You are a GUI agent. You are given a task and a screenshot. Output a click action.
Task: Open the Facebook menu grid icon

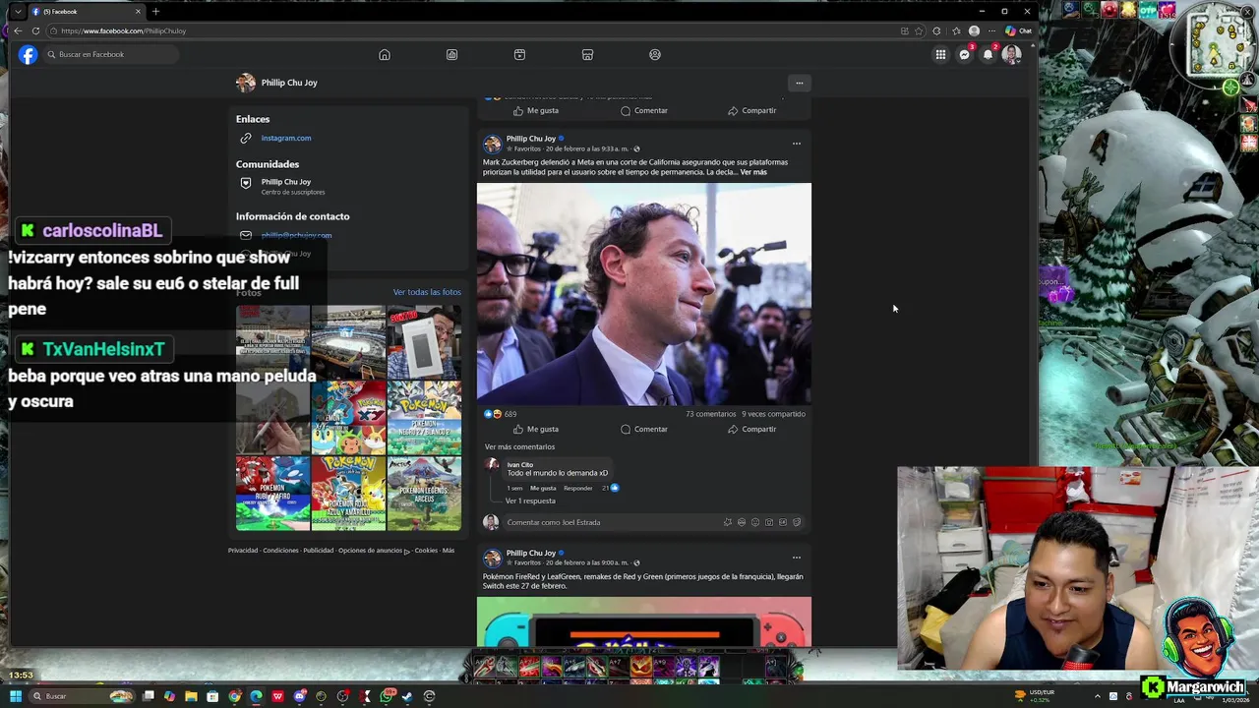[940, 54]
